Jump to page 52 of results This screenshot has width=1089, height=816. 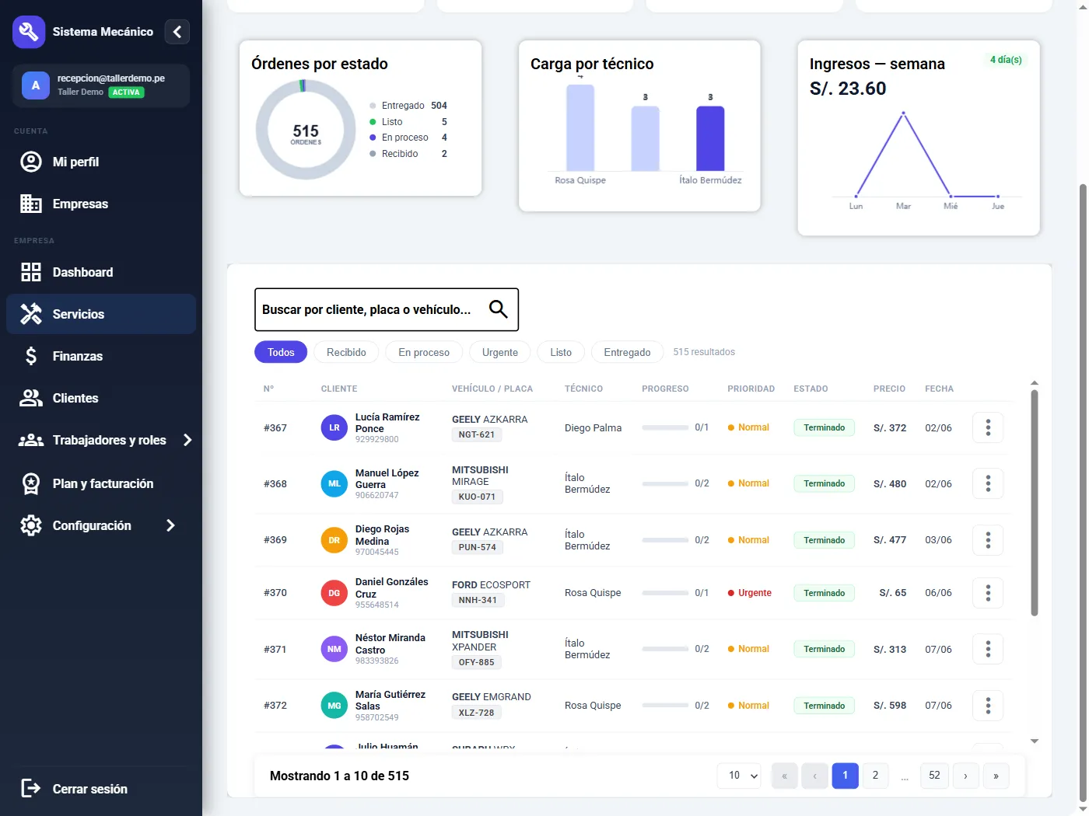(934, 776)
